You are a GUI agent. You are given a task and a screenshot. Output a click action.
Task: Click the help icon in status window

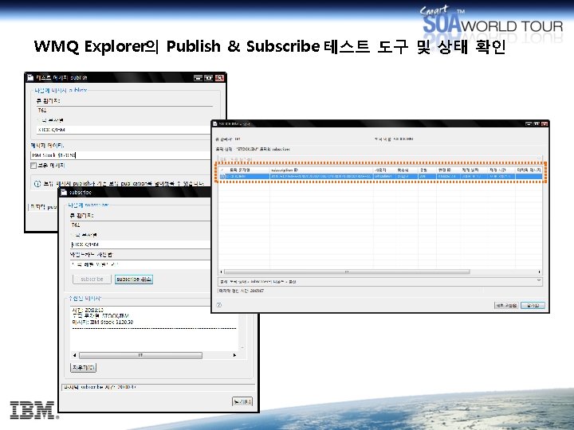(219, 305)
